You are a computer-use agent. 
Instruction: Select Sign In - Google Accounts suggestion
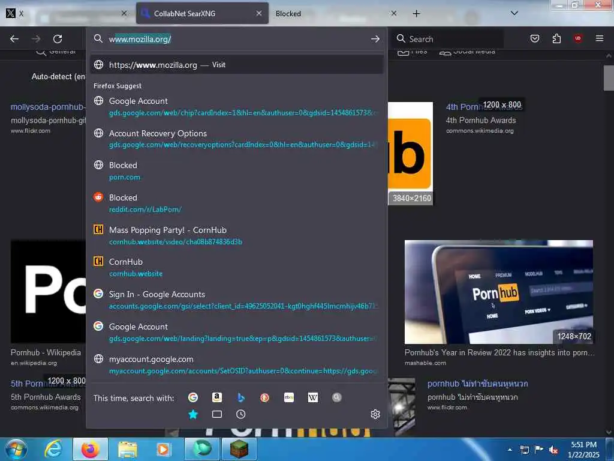tap(236, 300)
